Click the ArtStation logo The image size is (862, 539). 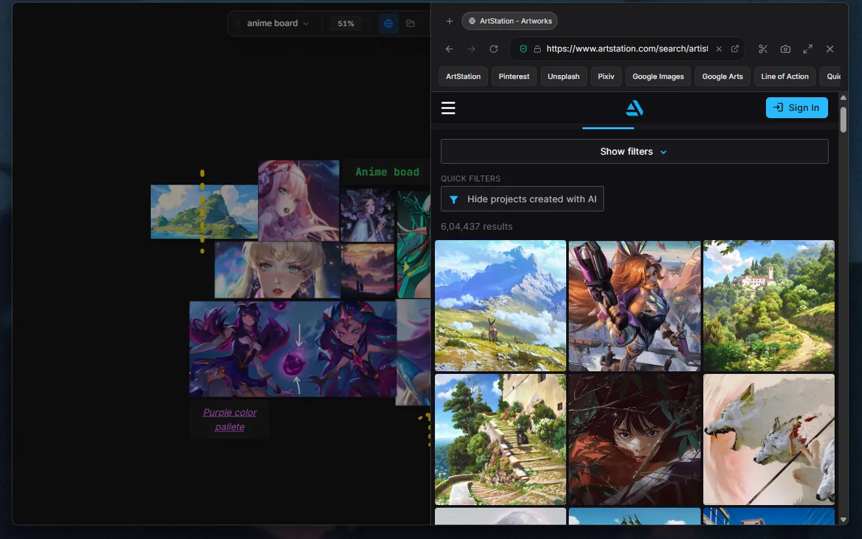click(x=634, y=108)
